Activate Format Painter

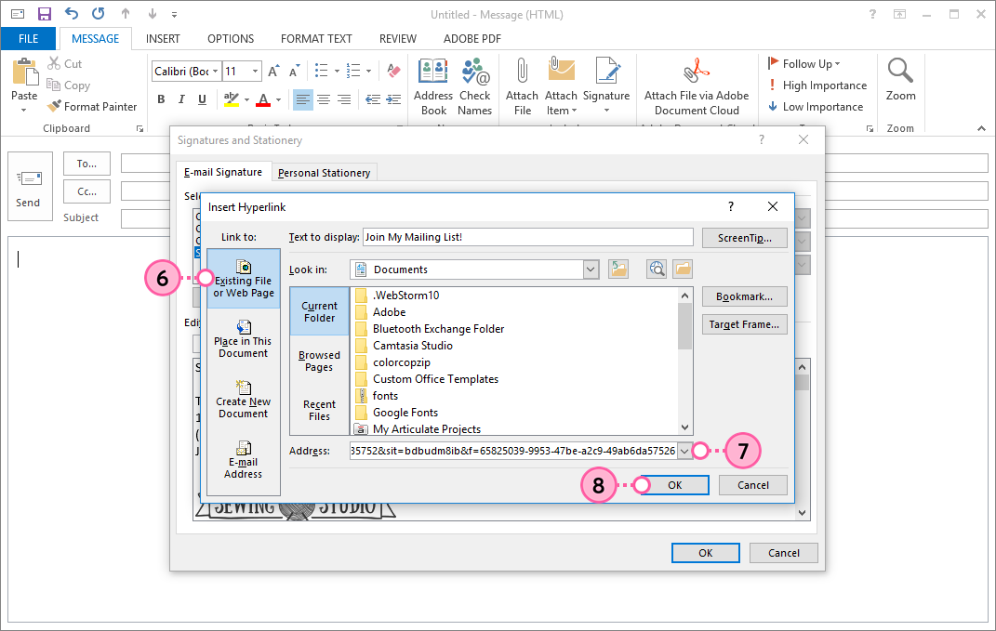pyautogui.click(x=92, y=107)
